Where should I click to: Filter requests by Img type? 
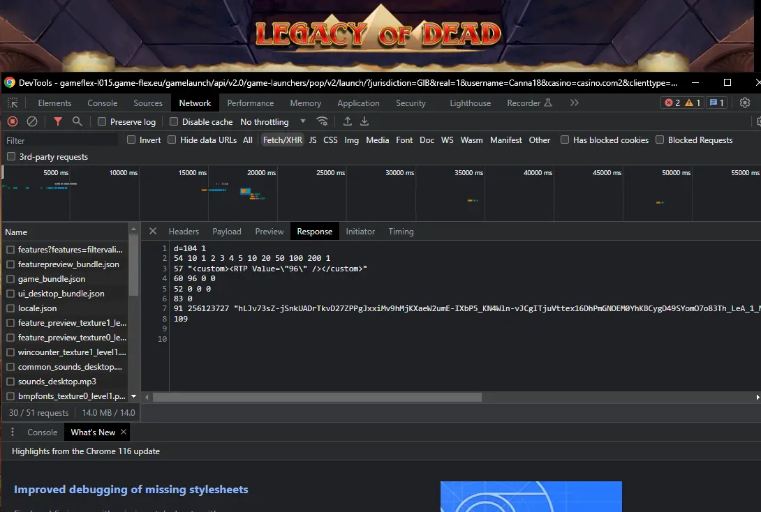(x=351, y=140)
